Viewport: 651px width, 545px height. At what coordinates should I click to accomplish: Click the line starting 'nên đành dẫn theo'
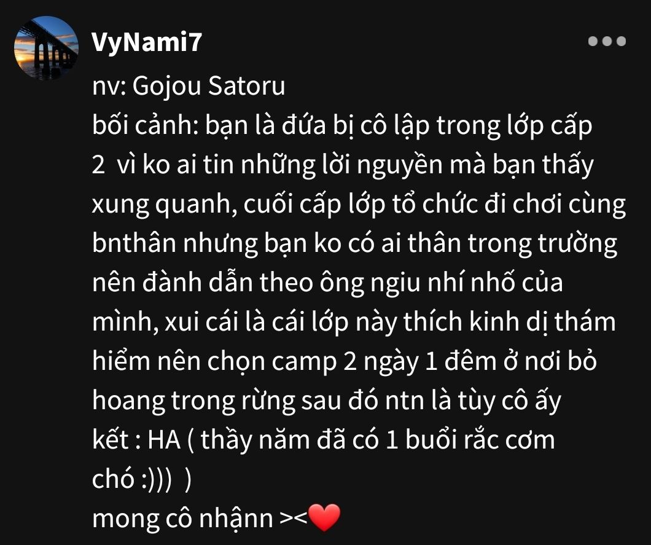point(327,283)
